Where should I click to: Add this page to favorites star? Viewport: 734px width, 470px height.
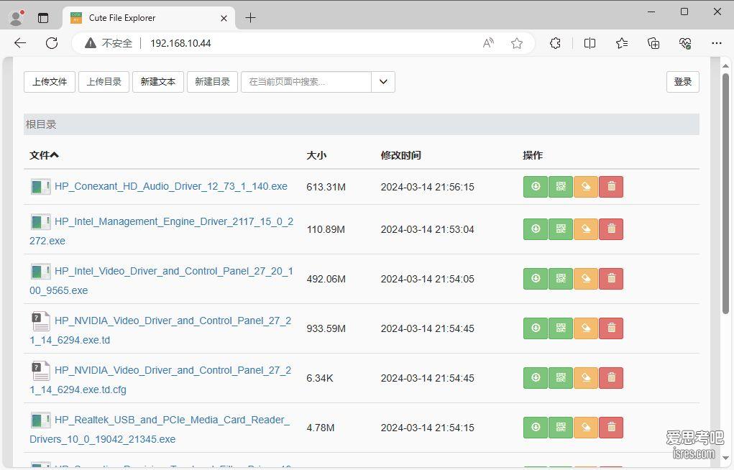[517, 43]
